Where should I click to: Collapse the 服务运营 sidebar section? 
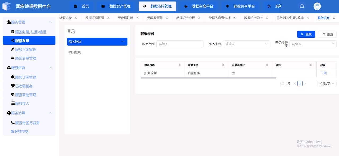point(51,68)
